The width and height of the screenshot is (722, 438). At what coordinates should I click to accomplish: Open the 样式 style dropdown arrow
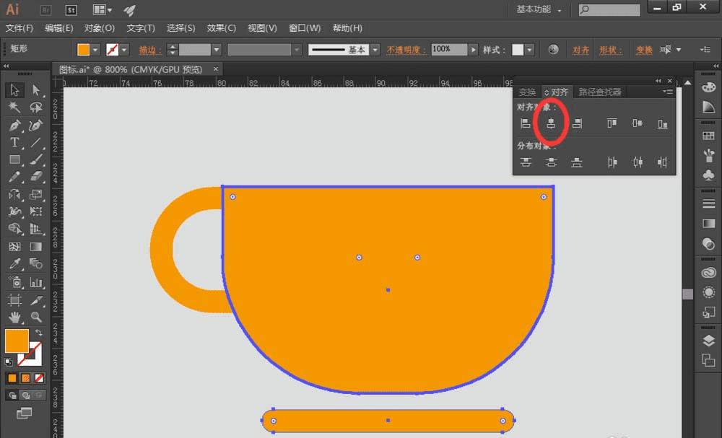pyautogui.click(x=529, y=50)
